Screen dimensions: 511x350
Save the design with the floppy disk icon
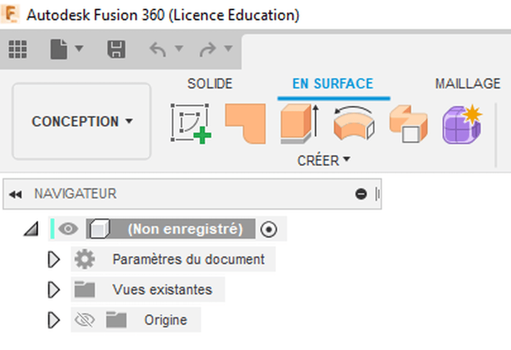point(116,49)
